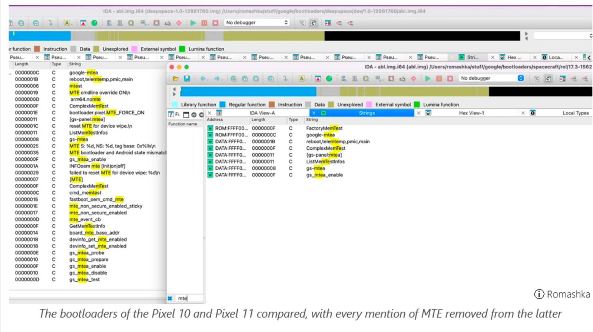Click the red-triangle picture icon in deepspace toolbar
The width and height of the screenshot is (593, 332).
[x=83, y=23]
